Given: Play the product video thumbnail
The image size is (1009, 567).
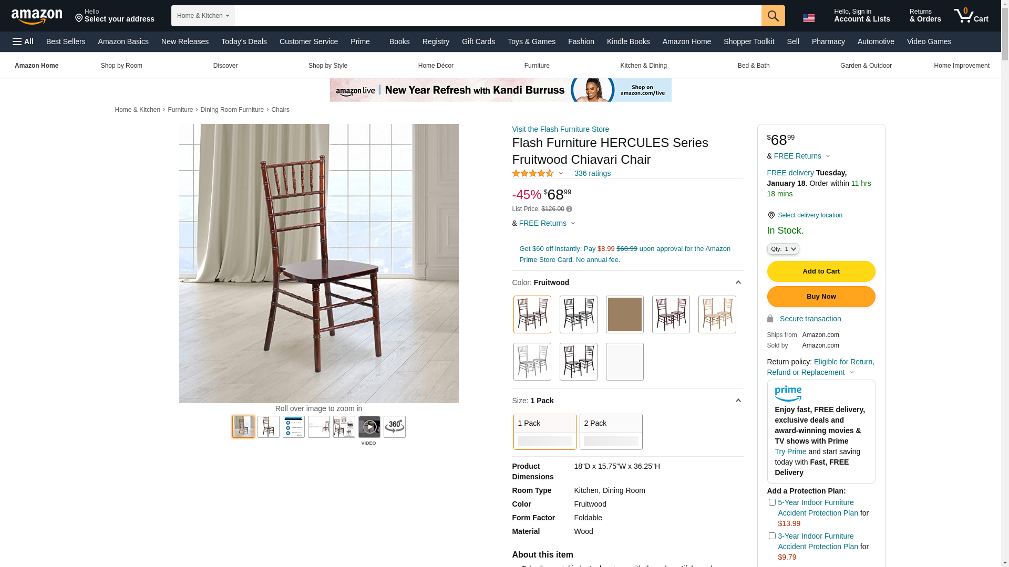Looking at the screenshot, I should 369,427.
